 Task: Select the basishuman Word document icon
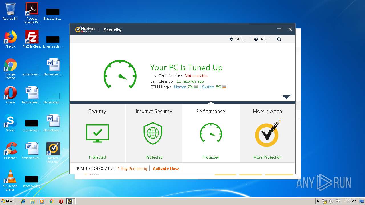pos(32,95)
